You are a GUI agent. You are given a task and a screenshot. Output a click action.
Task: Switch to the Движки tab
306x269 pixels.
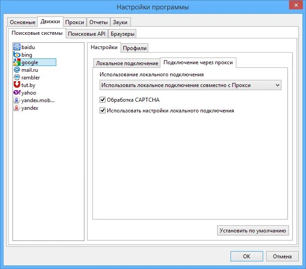pyautogui.click(x=50, y=21)
